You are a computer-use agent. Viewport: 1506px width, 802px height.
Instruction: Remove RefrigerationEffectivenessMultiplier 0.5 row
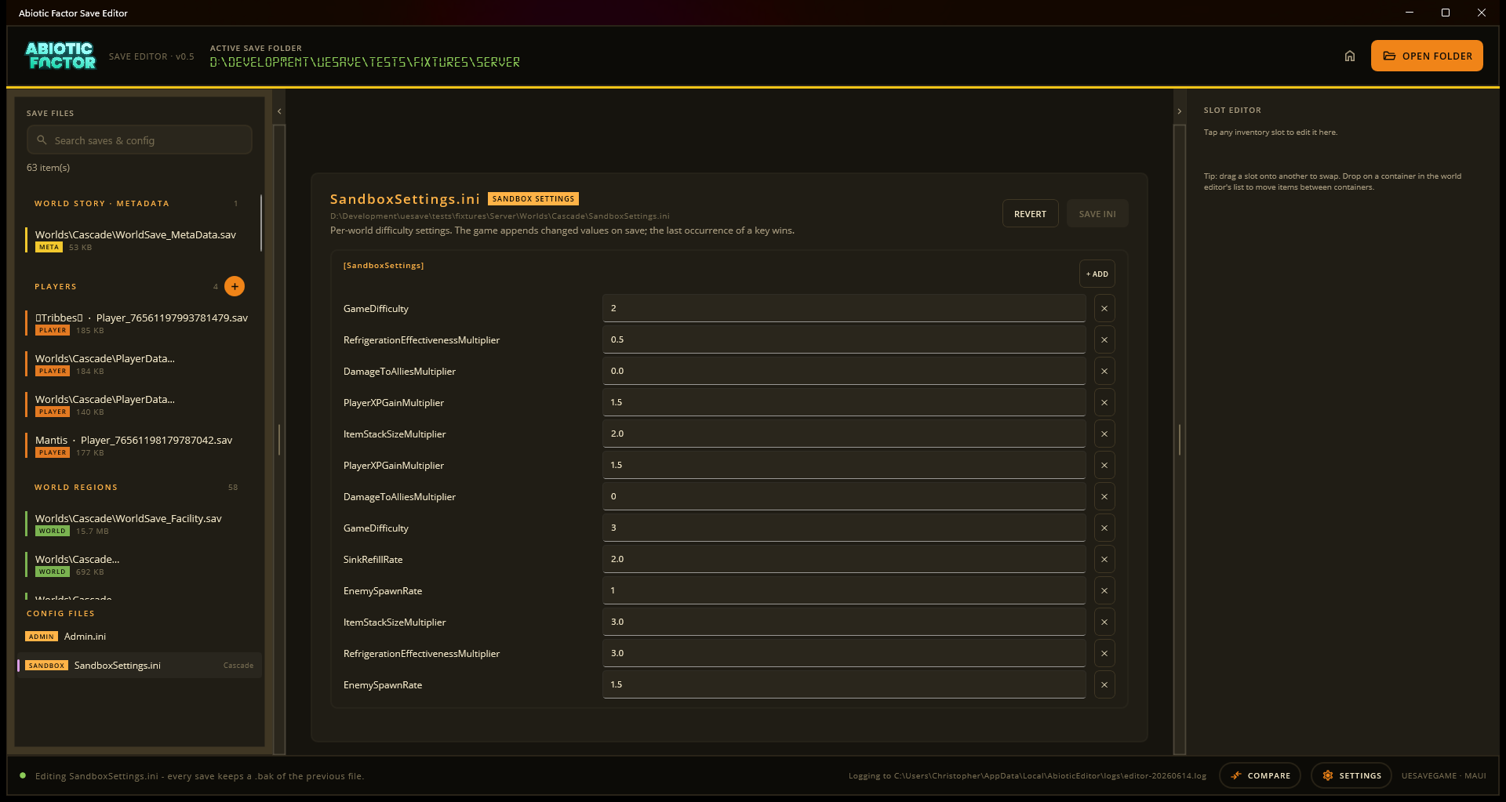coord(1104,339)
